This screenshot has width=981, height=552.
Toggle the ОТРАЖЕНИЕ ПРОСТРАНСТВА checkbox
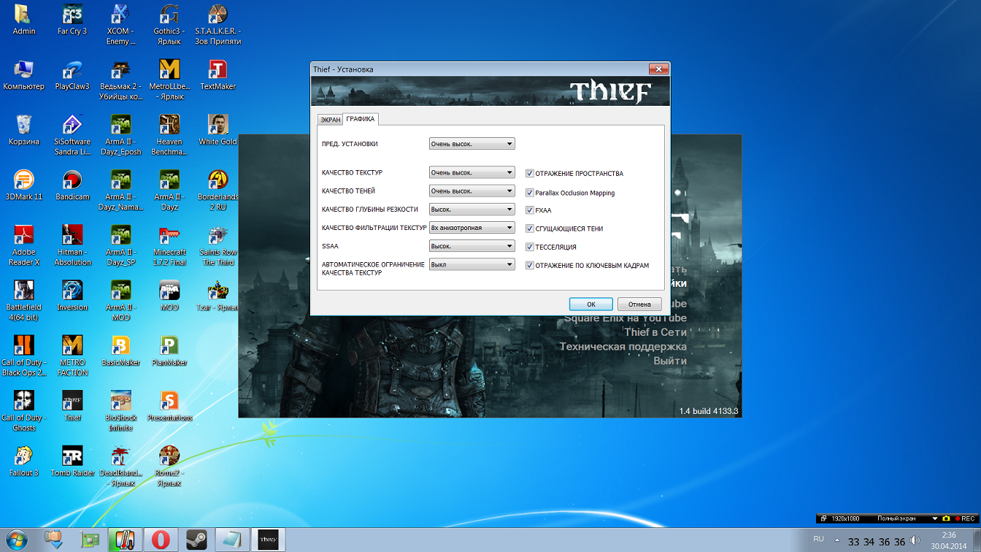tap(530, 174)
